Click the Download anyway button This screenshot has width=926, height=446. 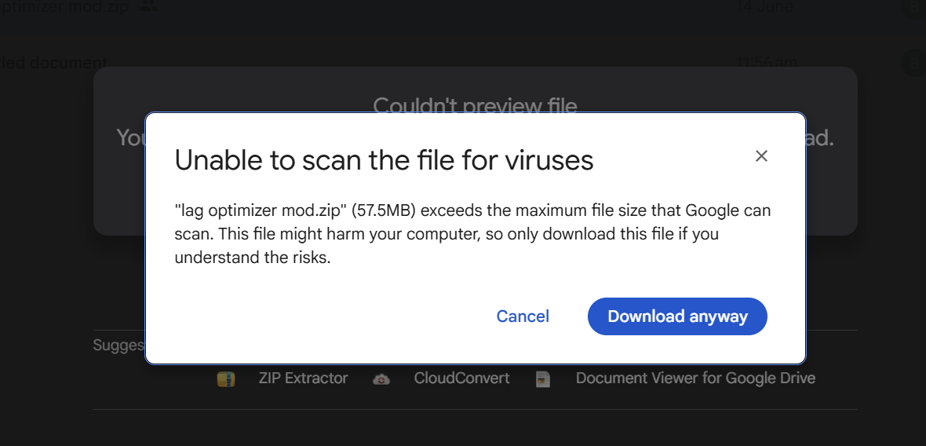pos(677,316)
